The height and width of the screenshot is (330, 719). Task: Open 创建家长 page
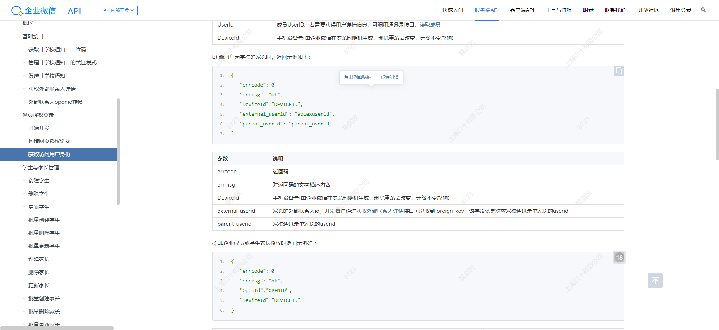[x=39, y=259]
